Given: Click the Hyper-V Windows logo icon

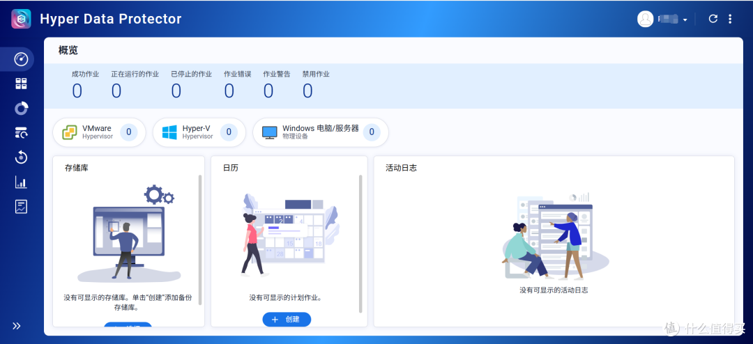Looking at the screenshot, I should [169, 132].
